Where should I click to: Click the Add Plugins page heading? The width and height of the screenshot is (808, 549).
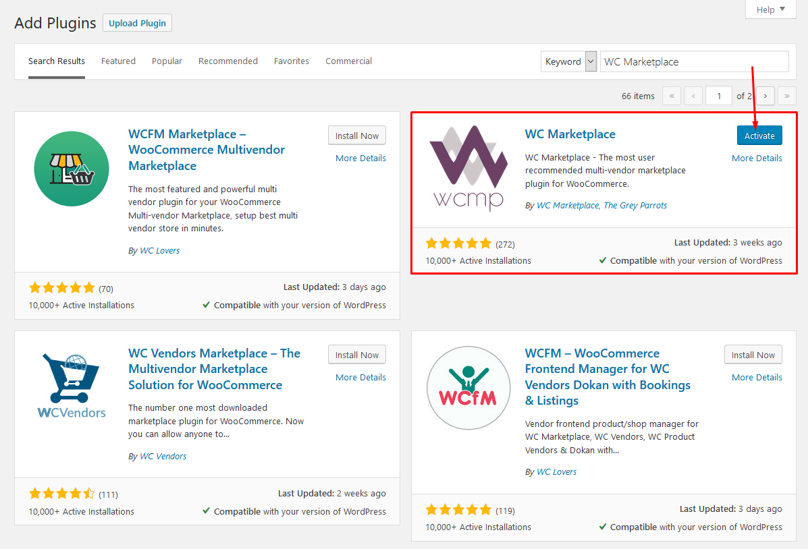coord(55,23)
